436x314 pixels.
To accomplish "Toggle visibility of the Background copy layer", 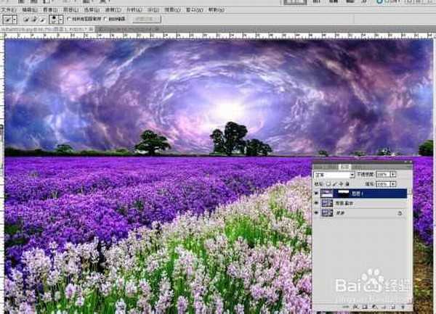I will (x=317, y=204).
